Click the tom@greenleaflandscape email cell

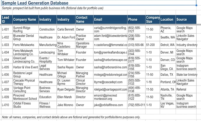tap(110, 52)
